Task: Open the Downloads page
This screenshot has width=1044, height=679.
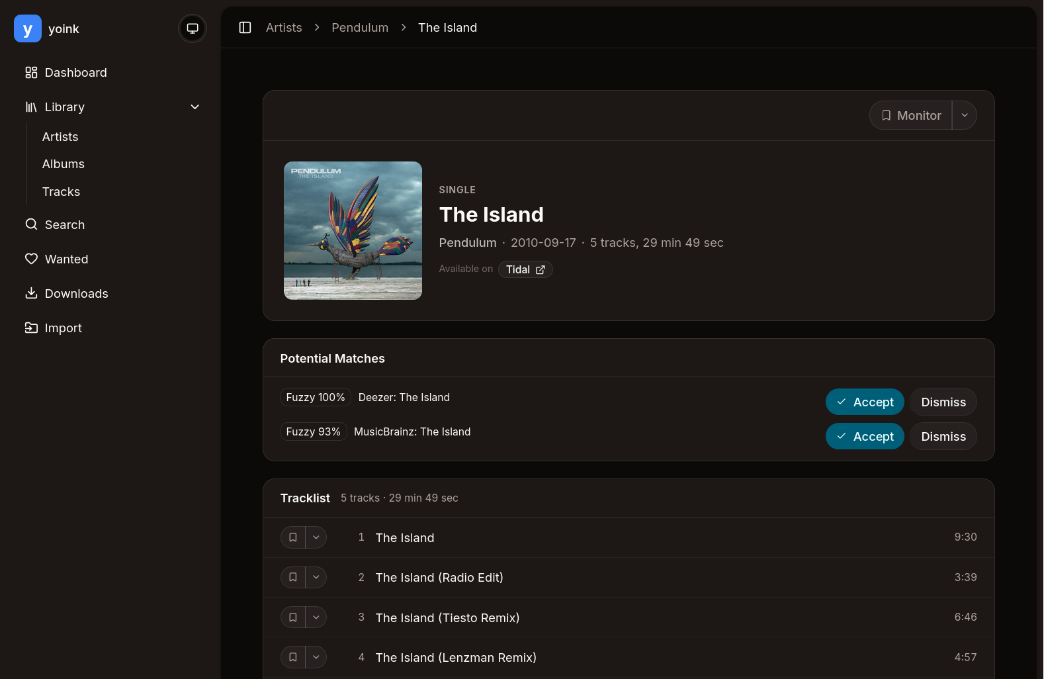Action: coord(76,294)
